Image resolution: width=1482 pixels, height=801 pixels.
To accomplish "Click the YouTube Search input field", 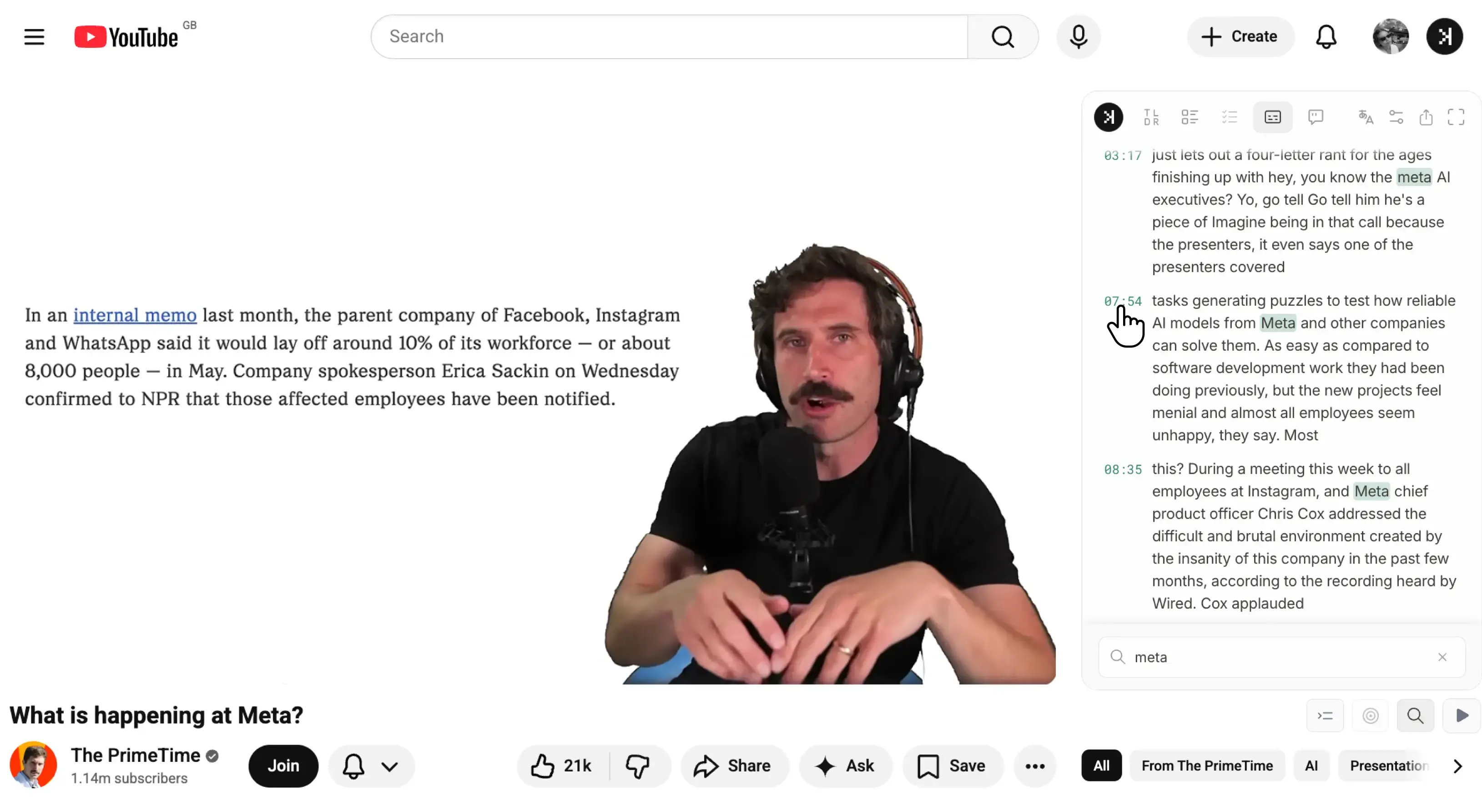I will tap(670, 37).
